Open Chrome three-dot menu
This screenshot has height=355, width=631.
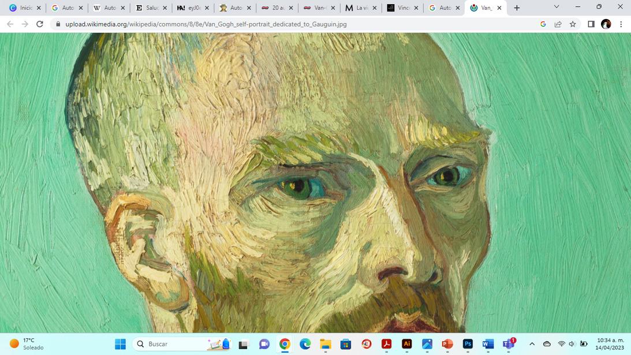tap(621, 24)
